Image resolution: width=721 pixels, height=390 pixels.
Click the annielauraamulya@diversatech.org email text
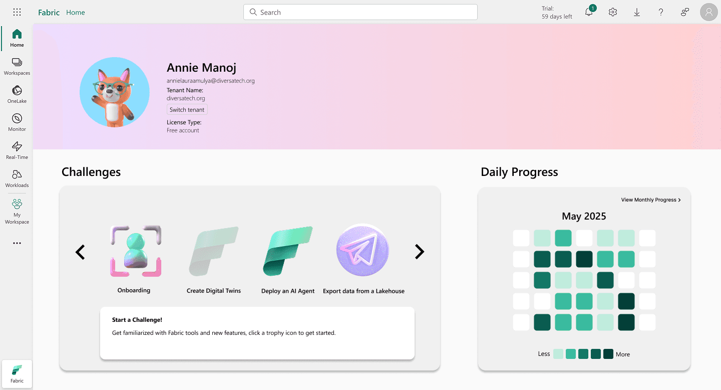pos(211,81)
